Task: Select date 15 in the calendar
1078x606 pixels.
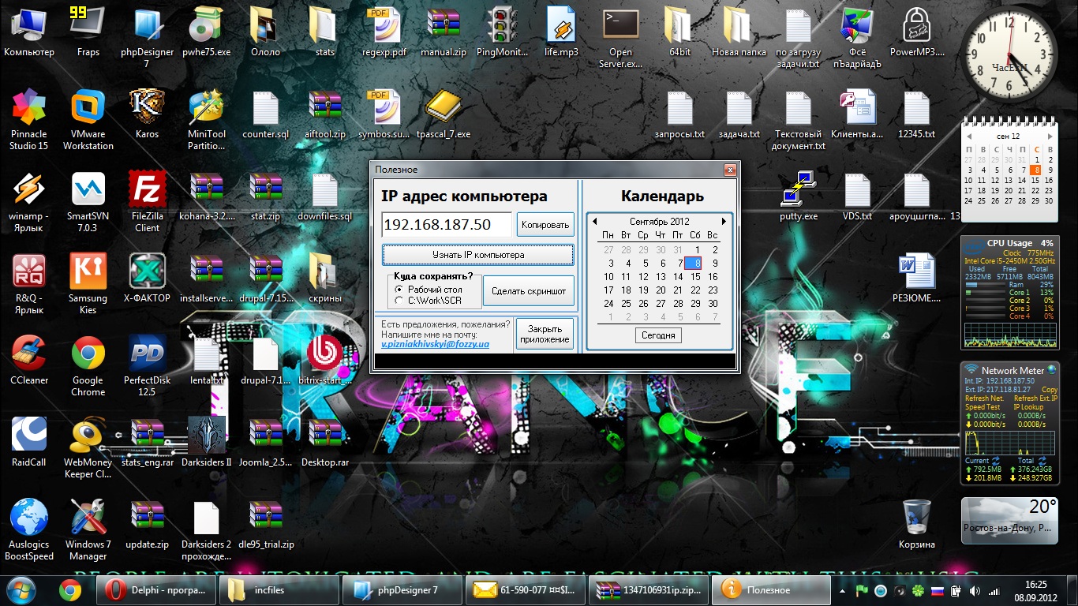Action: click(695, 277)
